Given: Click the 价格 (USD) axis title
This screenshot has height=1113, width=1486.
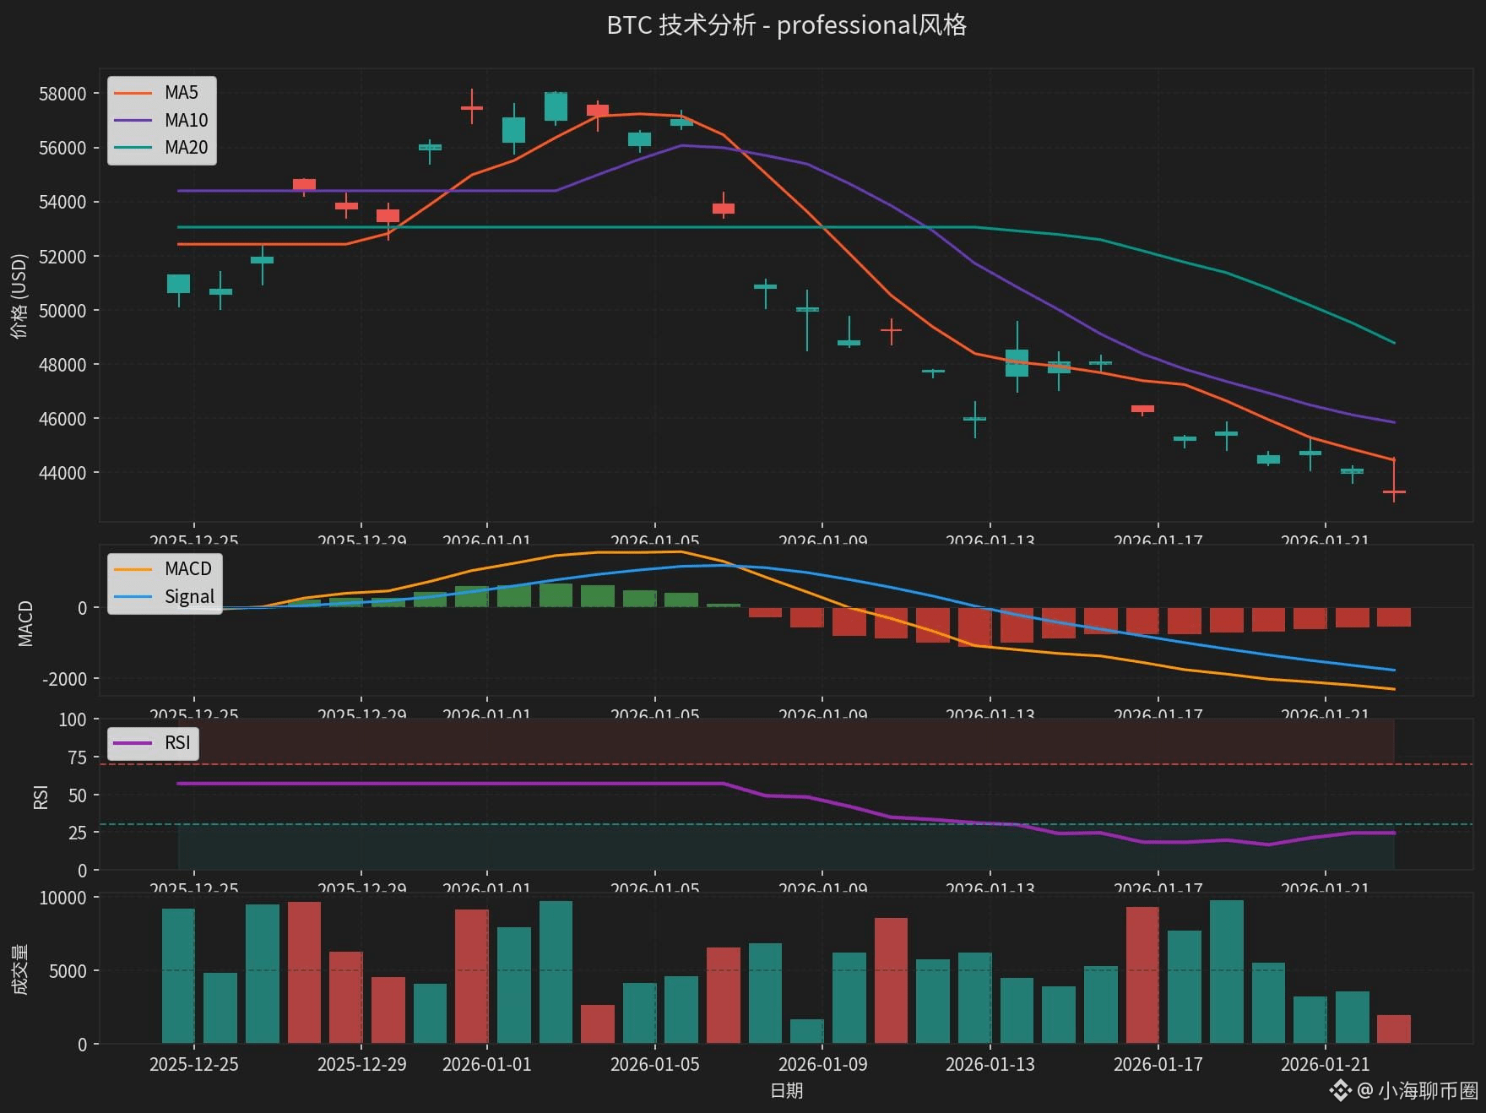Looking at the screenshot, I should [x=19, y=296].
